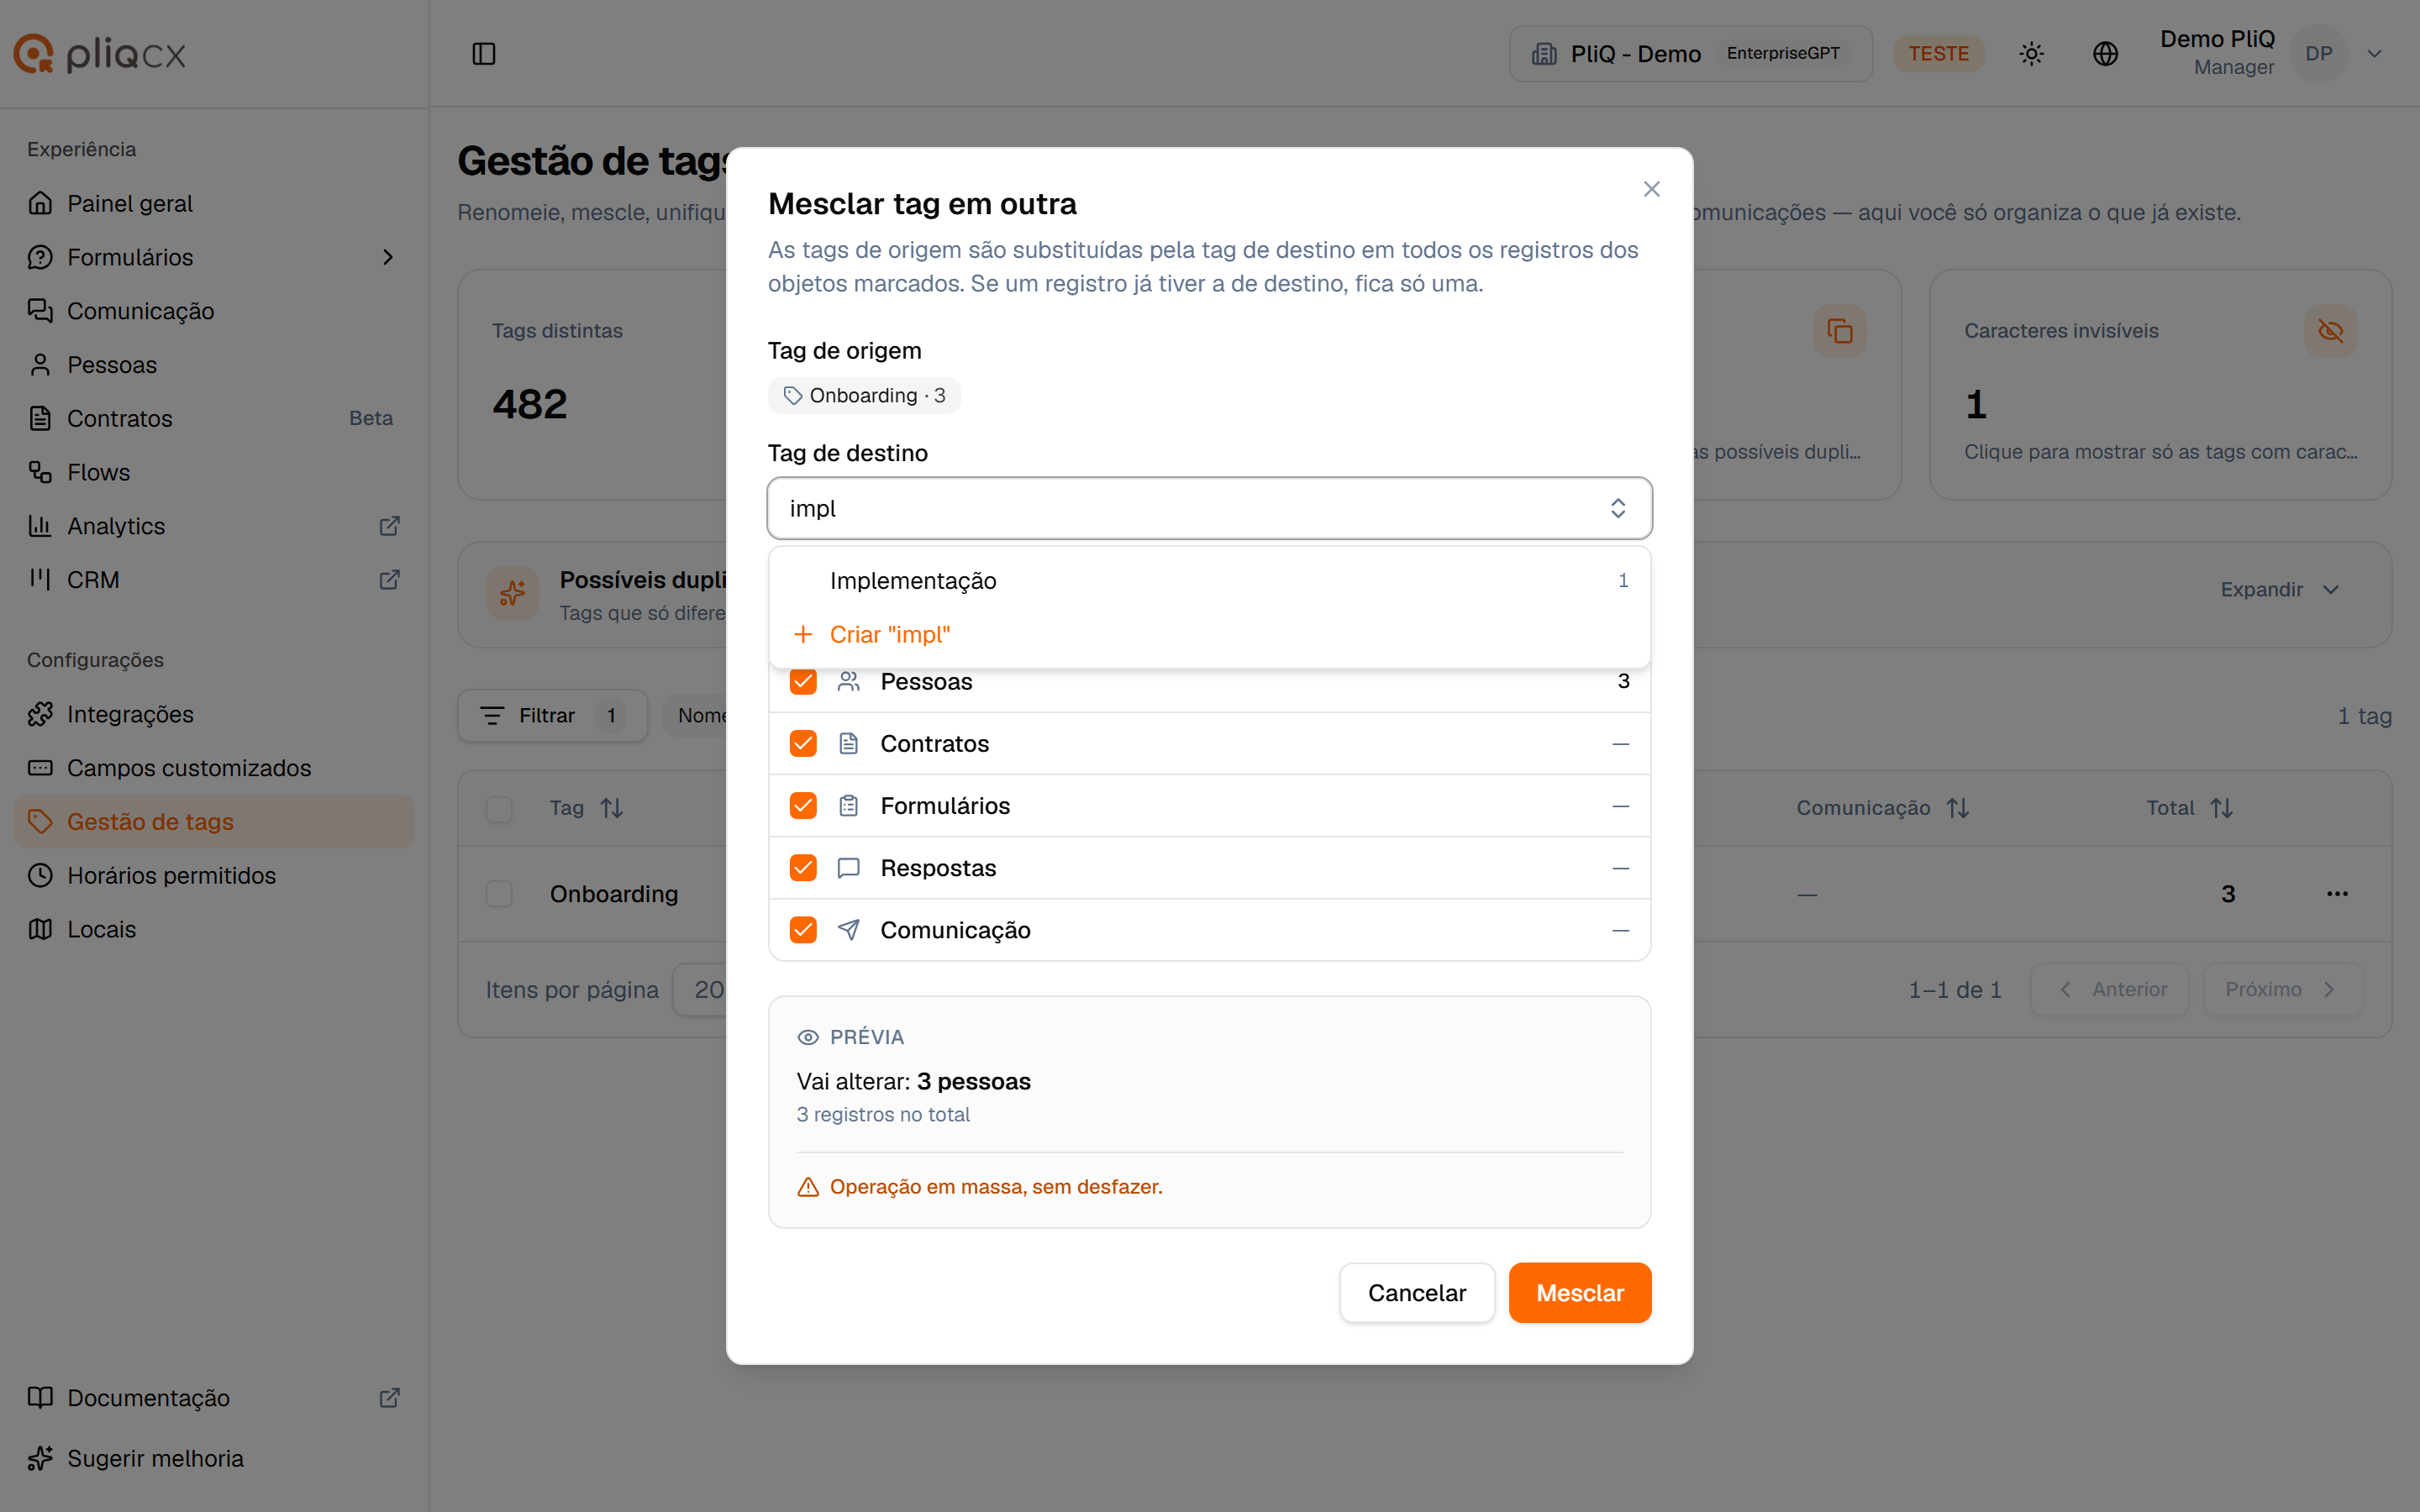Click the Cancelar button
Screen dimensions: 2420x1512
click(1416, 1293)
